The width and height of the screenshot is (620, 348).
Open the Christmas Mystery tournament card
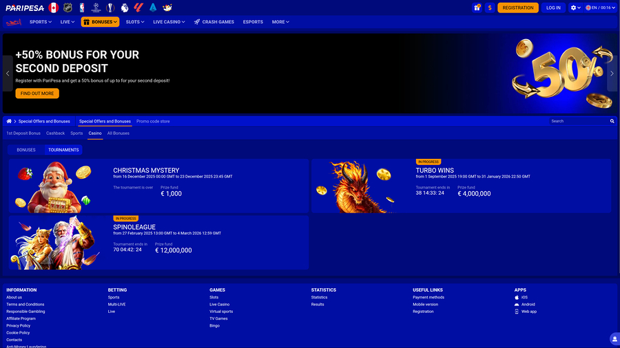coord(158,186)
